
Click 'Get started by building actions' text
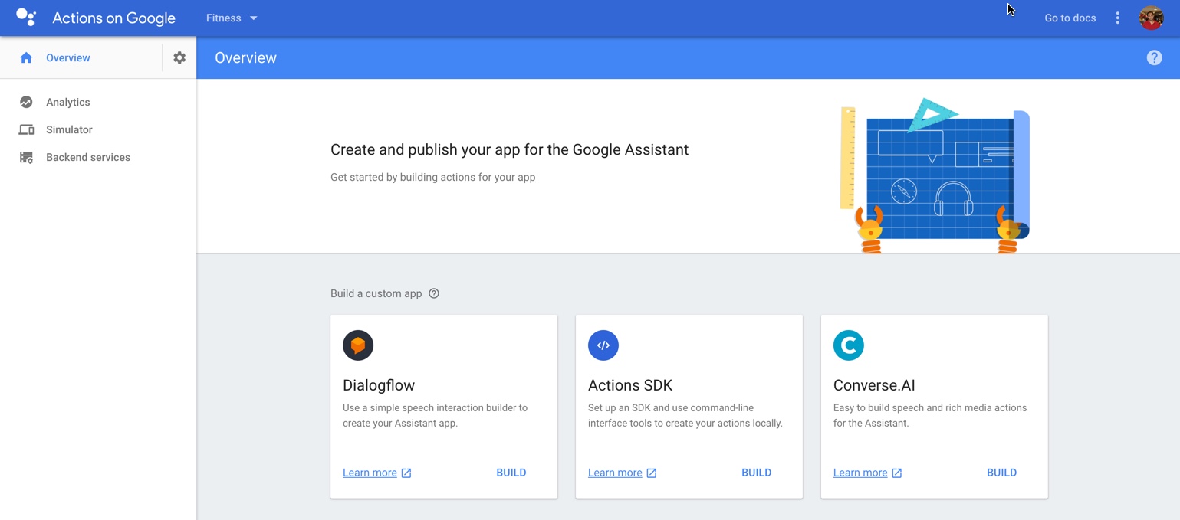pyautogui.click(x=433, y=177)
